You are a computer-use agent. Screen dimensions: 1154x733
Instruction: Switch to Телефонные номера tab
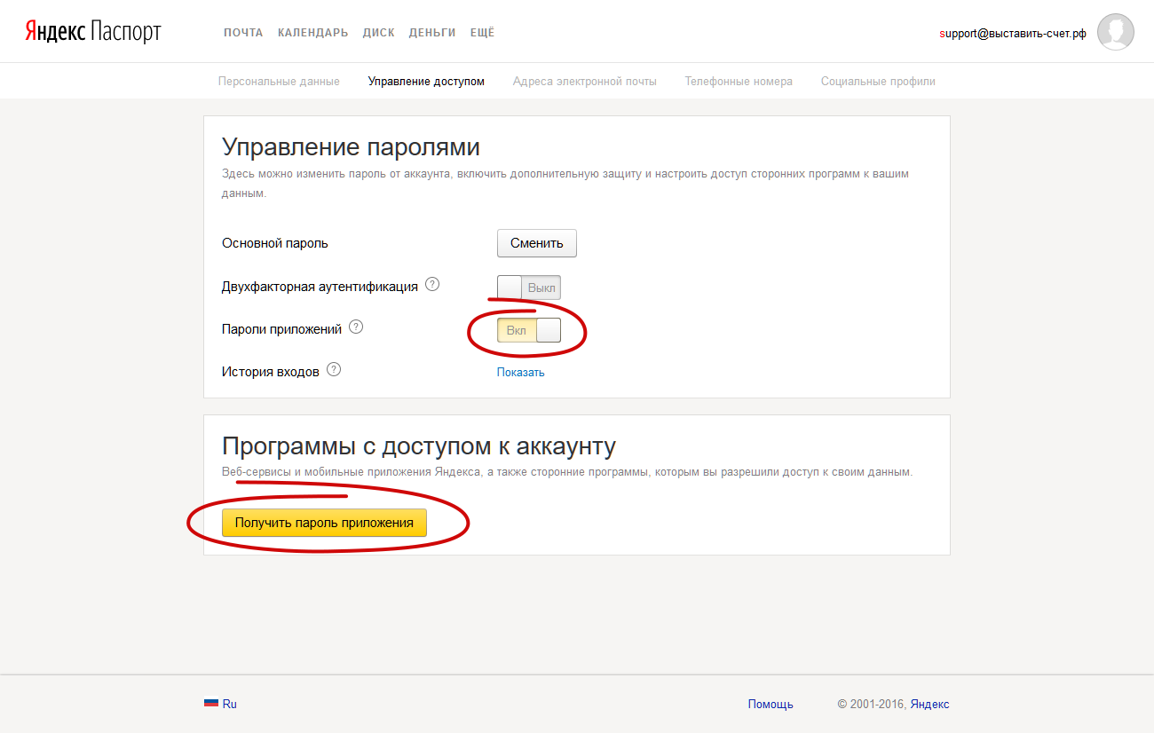[x=739, y=82]
